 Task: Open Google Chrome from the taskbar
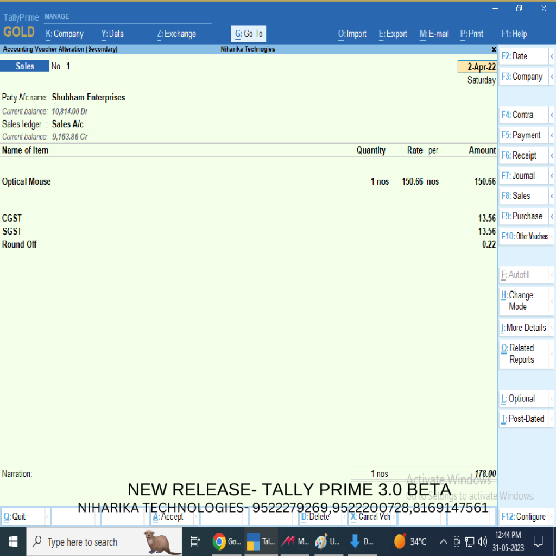pyautogui.click(x=227, y=542)
